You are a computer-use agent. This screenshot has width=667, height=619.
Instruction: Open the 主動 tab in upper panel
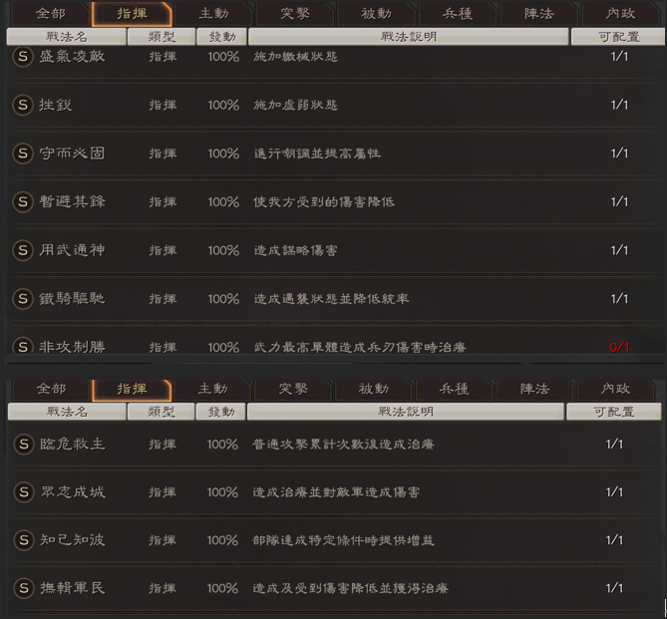(212, 13)
